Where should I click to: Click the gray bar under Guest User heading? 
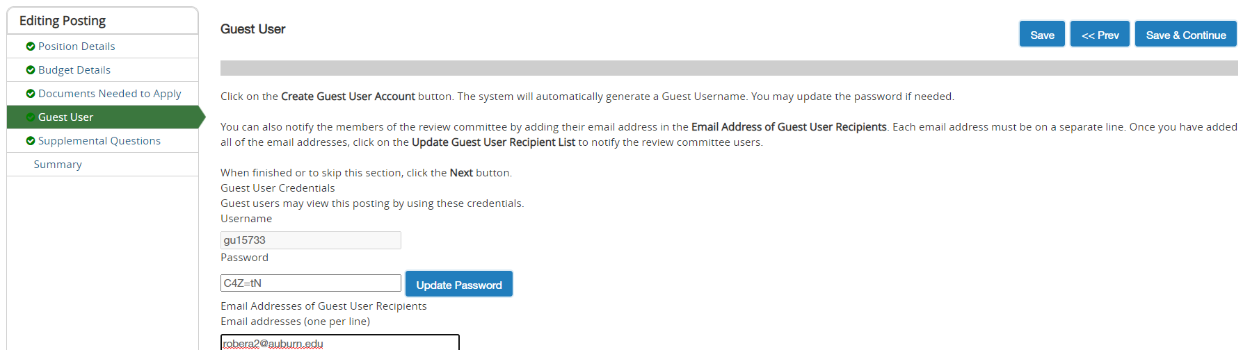[x=728, y=68]
